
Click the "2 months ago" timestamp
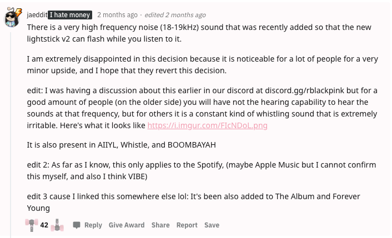(118, 15)
